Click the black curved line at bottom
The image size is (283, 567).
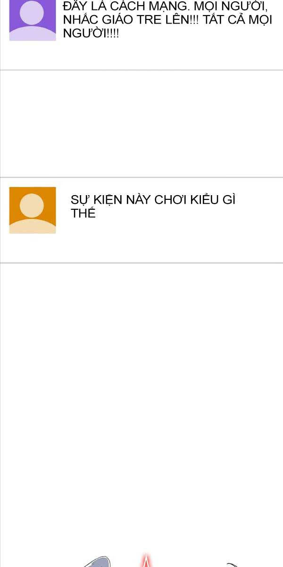231,565
